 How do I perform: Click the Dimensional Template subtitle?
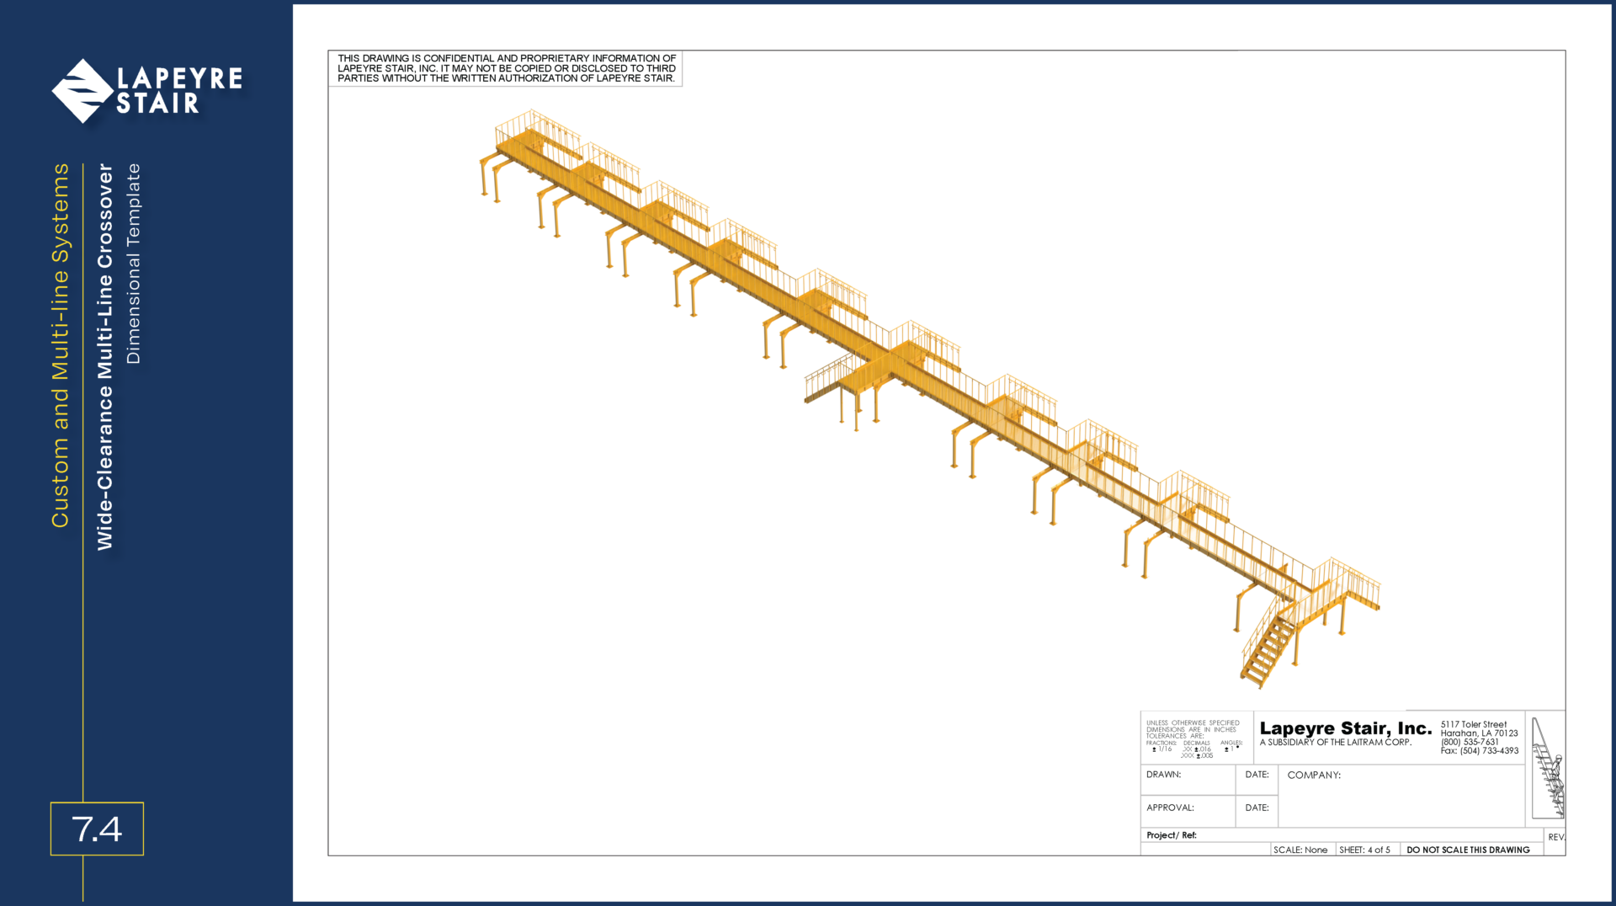tap(133, 264)
